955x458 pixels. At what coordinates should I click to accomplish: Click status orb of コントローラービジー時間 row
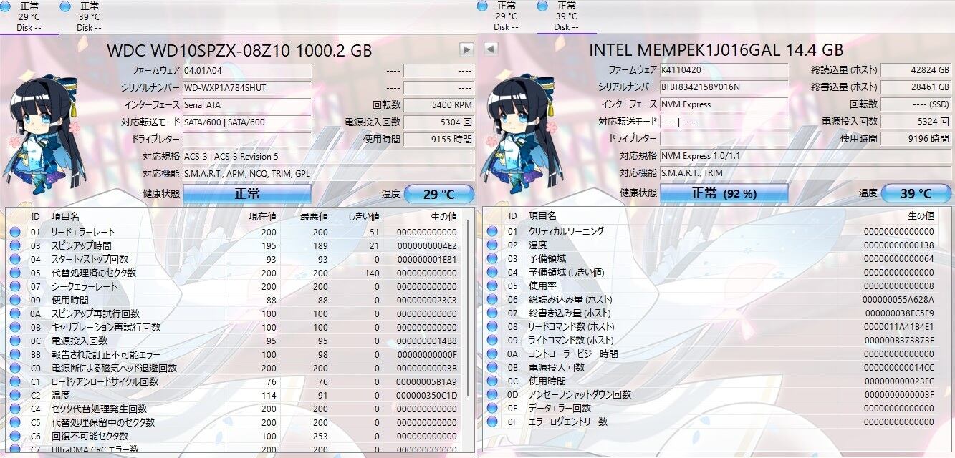point(491,354)
